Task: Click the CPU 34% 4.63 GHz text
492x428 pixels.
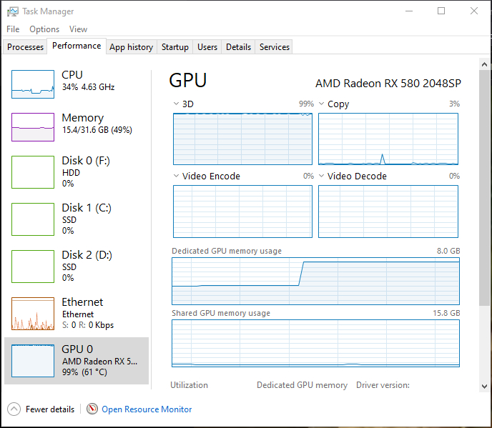Action: [88, 87]
